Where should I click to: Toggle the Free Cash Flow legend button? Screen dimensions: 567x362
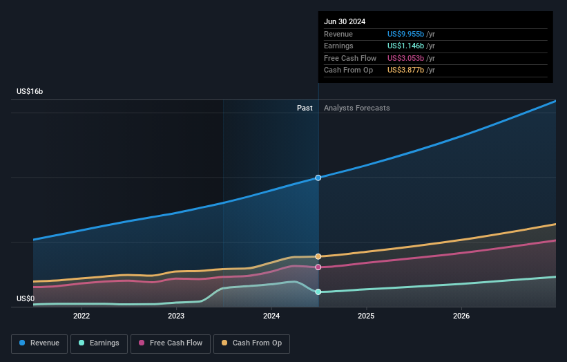click(171, 343)
